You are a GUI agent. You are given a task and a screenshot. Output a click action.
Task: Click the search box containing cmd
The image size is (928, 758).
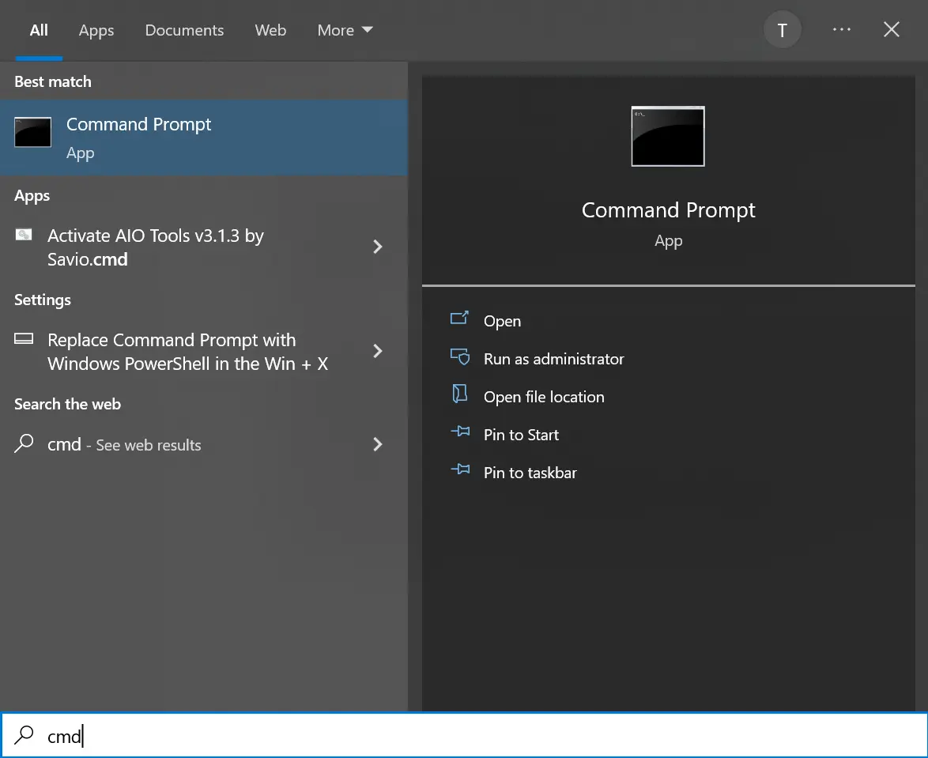464,736
